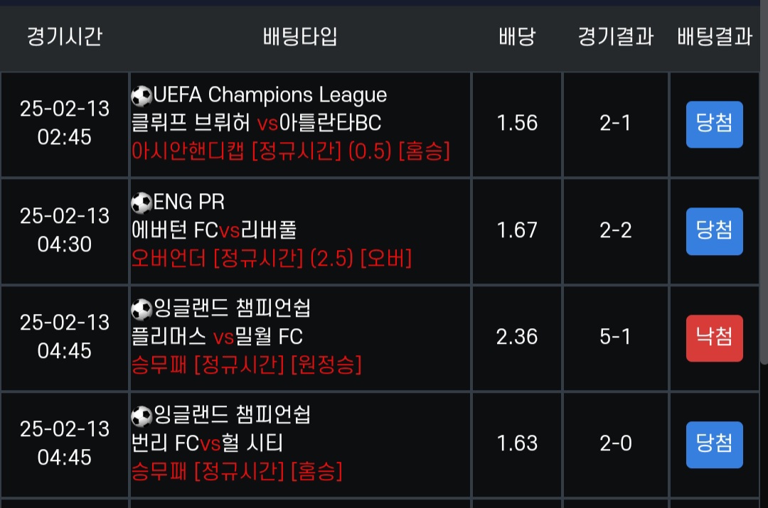The width and height of the screenshot is (768, 508).
Task: Click the 배팅타입 column header
Action: [300, 37]
